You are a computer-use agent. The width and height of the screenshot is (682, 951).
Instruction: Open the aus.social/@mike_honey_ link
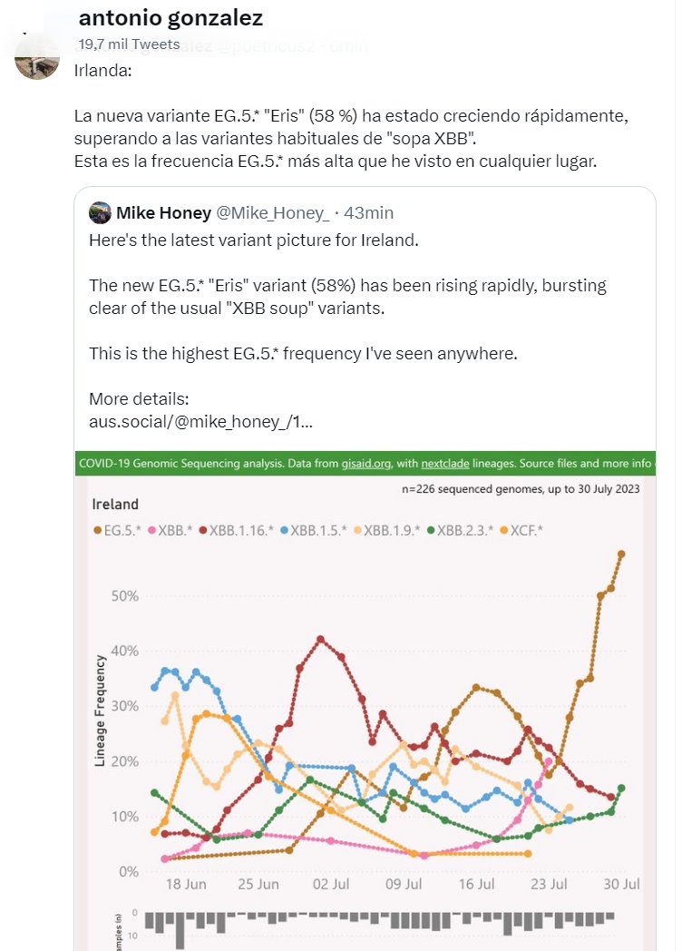[200, 421]
